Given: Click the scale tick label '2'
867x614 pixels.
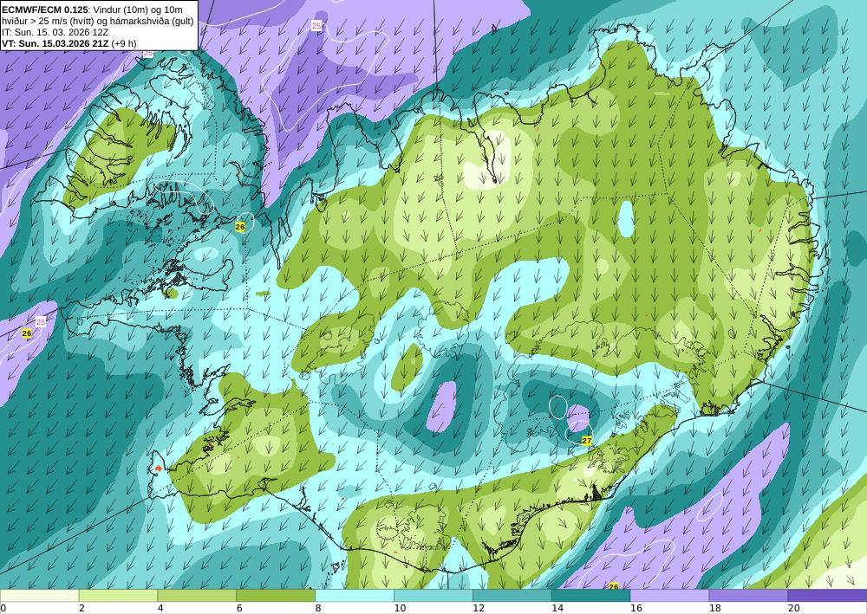Looking at the screenshot, I should (x=81, y=609).
